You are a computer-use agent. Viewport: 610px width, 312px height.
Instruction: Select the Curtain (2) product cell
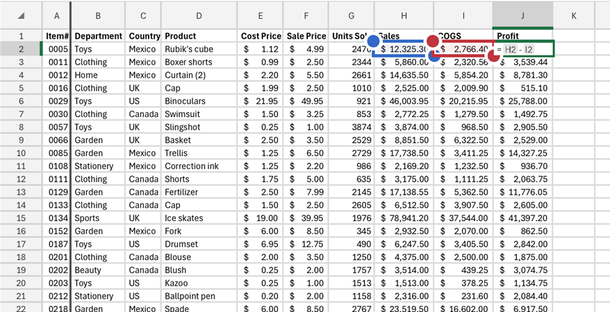(199, 76)
